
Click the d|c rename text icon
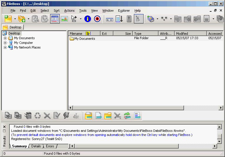76,116
